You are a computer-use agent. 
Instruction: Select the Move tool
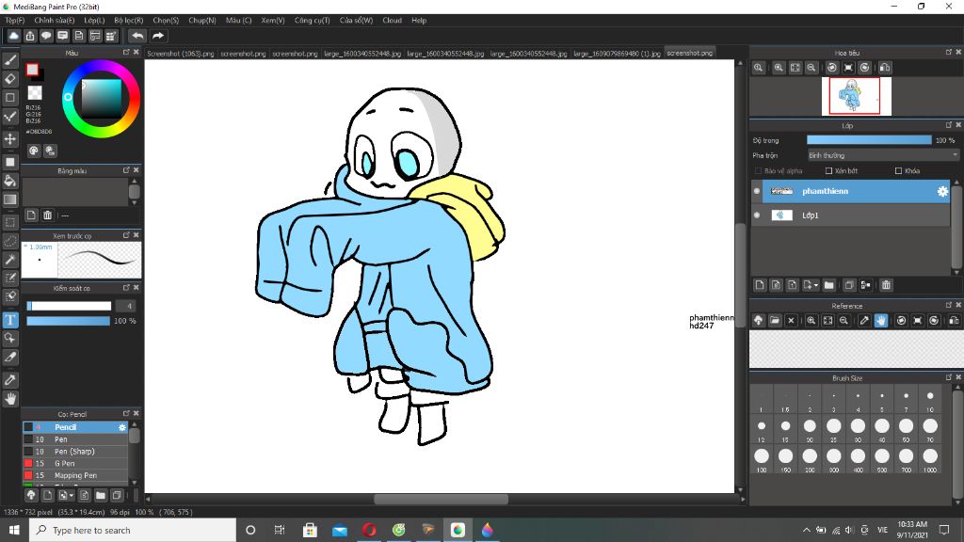click(x=10, y=139)
